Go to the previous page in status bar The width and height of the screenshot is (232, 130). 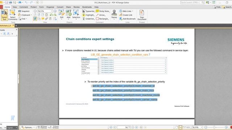[x=115, y=127]
